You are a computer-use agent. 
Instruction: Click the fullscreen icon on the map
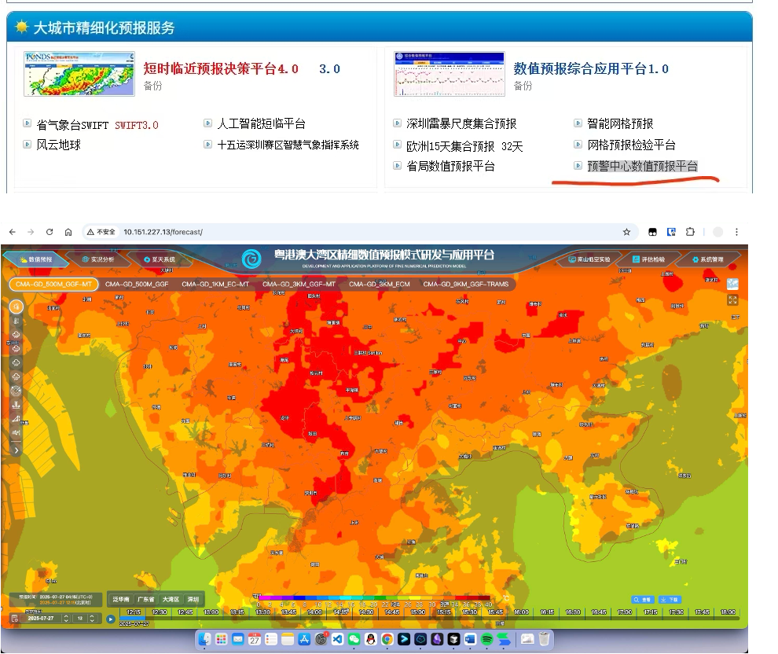coord(732,300)
